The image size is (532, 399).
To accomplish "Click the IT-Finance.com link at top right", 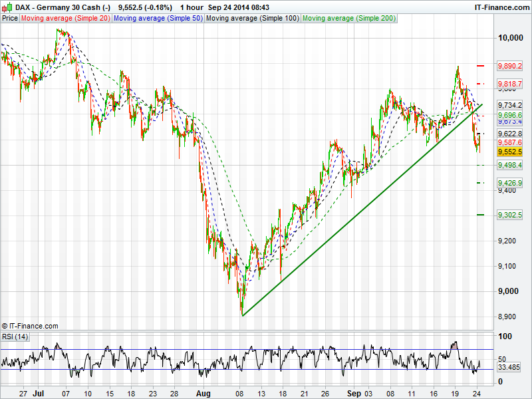I will point(501,7).
